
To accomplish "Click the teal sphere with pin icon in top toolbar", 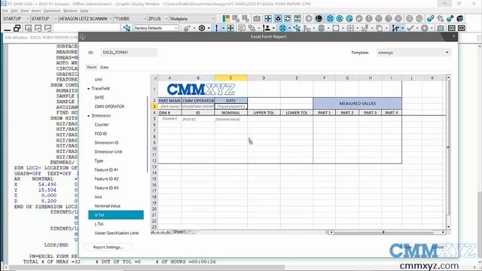I will 430,18.
